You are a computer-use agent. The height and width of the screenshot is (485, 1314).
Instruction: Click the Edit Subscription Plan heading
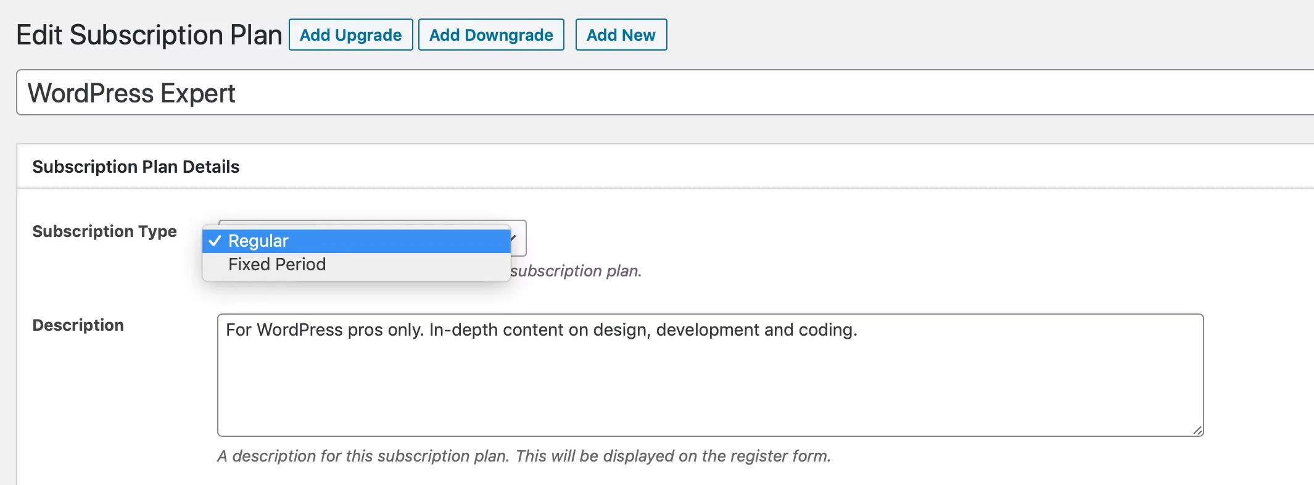[x=149, y=35]
